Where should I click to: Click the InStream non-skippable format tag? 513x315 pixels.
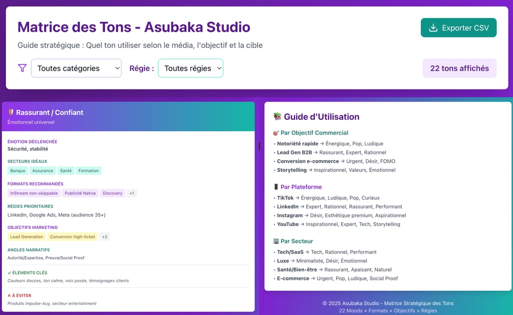coord(34,193)
